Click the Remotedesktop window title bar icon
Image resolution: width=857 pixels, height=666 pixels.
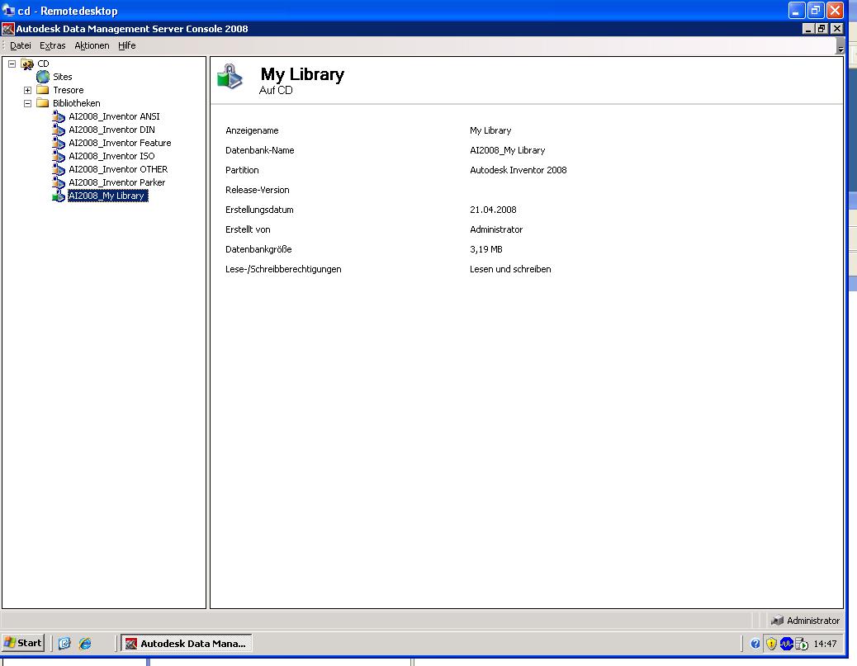click(8, 11)
